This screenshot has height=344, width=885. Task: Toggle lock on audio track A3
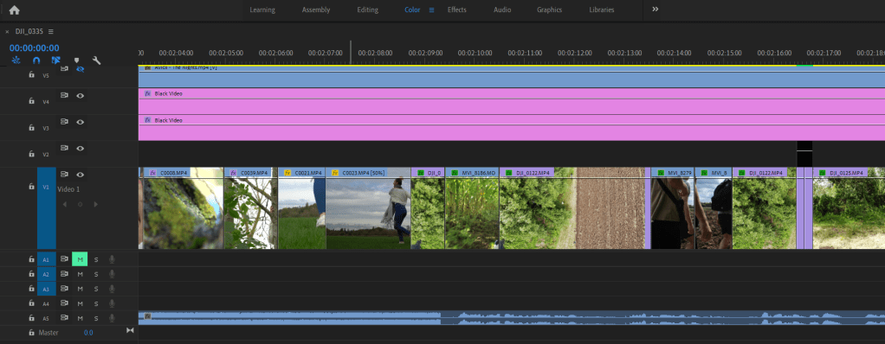click(31, 289)
